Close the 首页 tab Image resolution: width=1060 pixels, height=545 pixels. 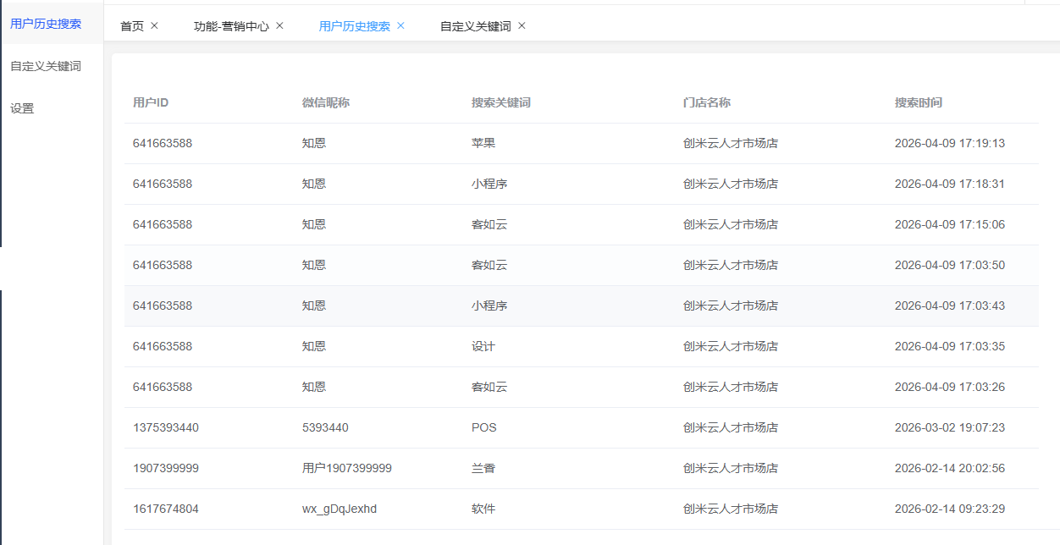pyautogui.click(x=154, y=25)
